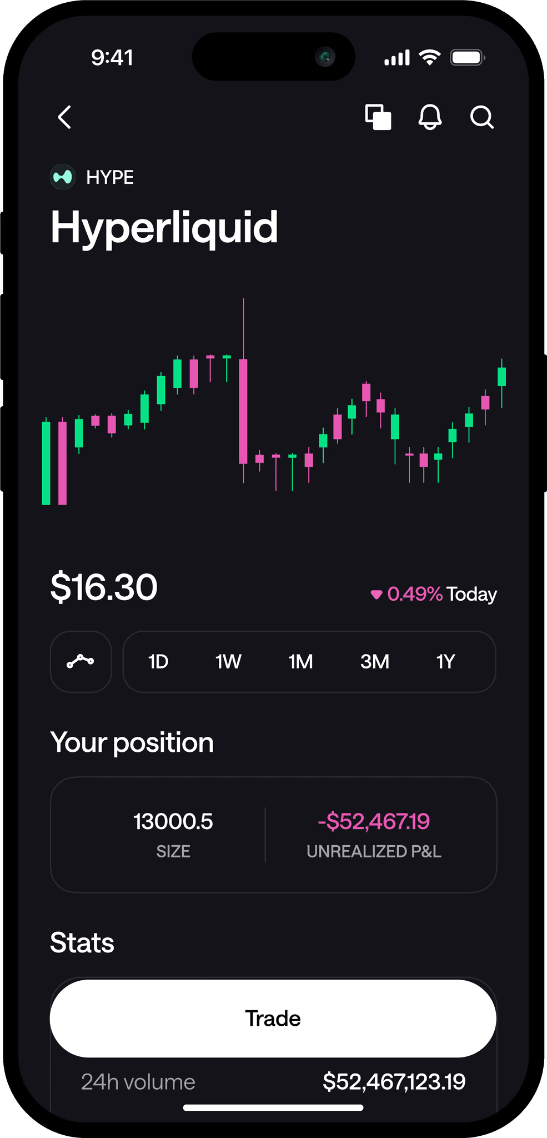The width and height of the screenshot is (547, 1138).
Task: Tap the white Trade button
Action: point(273,1019)
